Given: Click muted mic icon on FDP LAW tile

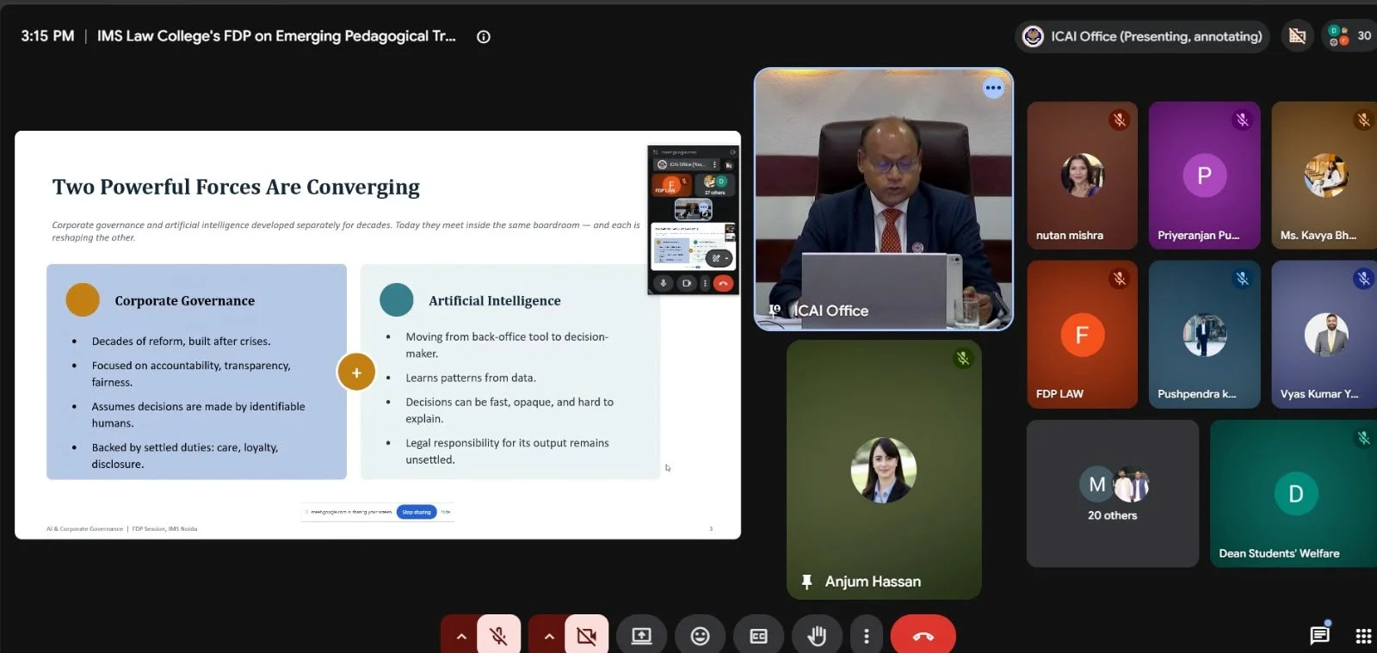Looking at the screenshot, I should (1119, 279).
